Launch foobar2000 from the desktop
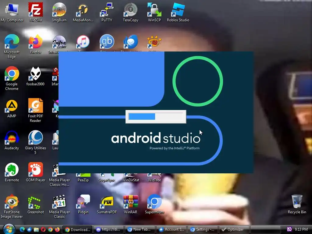Screen dimensions: 312x234 click(35, 76)
